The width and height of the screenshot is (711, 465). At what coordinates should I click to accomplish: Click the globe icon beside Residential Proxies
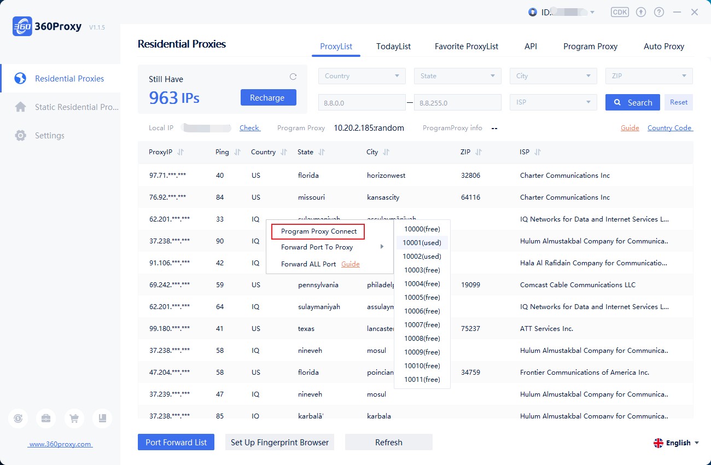point(20,79)
